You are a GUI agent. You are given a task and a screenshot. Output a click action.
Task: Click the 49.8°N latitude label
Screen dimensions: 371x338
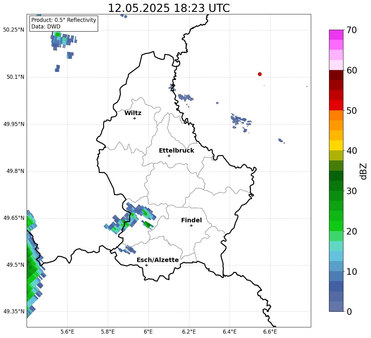(15, 171)
